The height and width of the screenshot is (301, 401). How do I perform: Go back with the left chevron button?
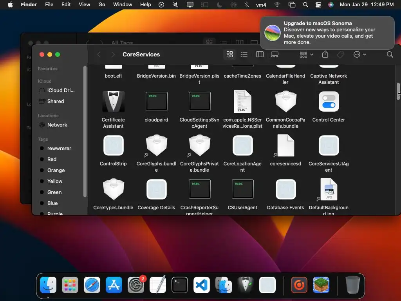pyautogui.click(x=99, y=54)
